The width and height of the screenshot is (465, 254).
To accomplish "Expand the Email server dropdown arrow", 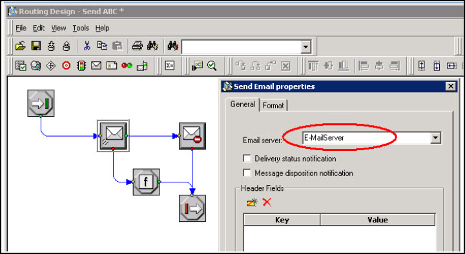I will (x=435, y=138).
